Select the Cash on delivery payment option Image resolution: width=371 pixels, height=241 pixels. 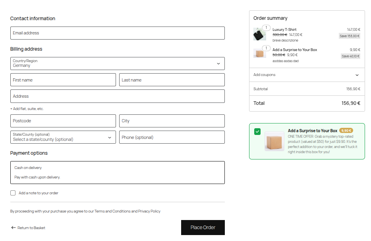[x=117, y=172]
